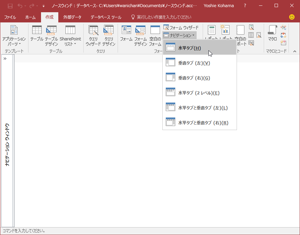This screenshot has height=235, width=300.
Task: Create a 空白のレポート
Action: coord(240,30)
